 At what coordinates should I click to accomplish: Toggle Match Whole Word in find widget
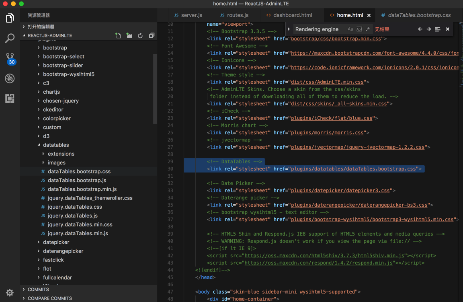click(359, 29)
